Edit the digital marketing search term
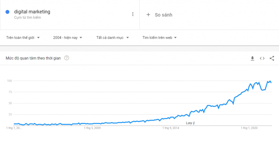This screenshot has width=279, height=146. tap(32, 12)
